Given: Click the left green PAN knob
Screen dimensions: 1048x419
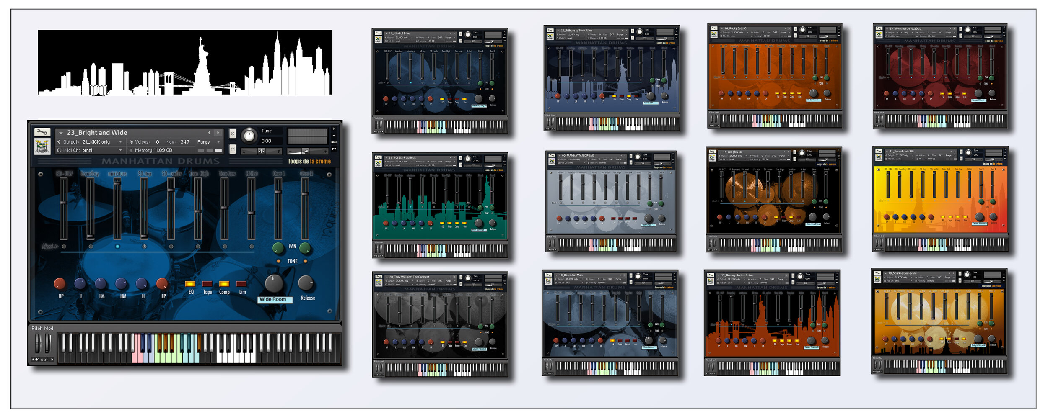Looking at the screenshot, I should click(278, 248).
